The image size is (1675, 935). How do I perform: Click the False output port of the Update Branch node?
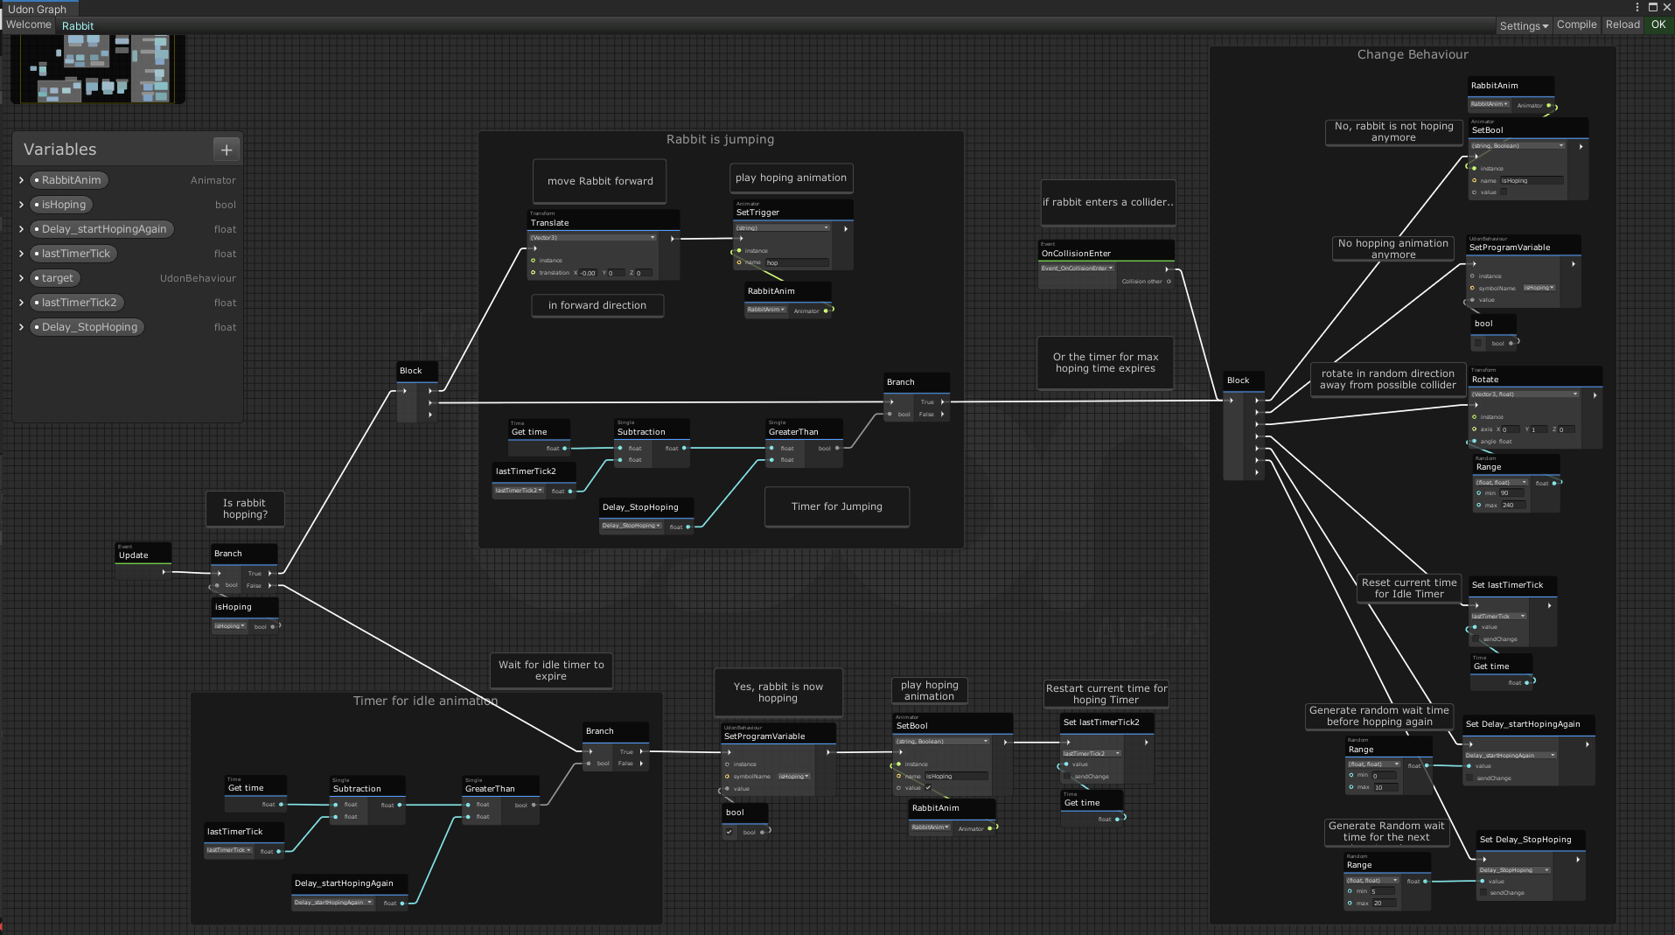[x=270, y=585]
